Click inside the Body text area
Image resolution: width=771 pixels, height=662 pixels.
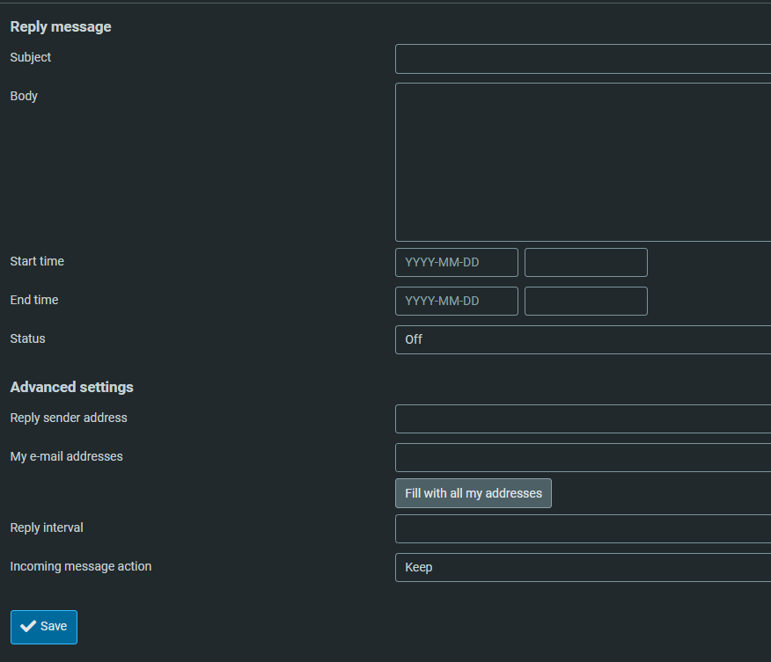(583, 162)
